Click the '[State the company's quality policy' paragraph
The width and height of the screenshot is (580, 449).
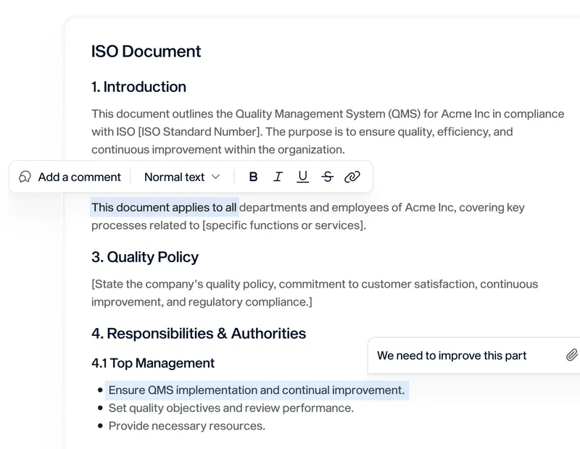click(315, 293)
